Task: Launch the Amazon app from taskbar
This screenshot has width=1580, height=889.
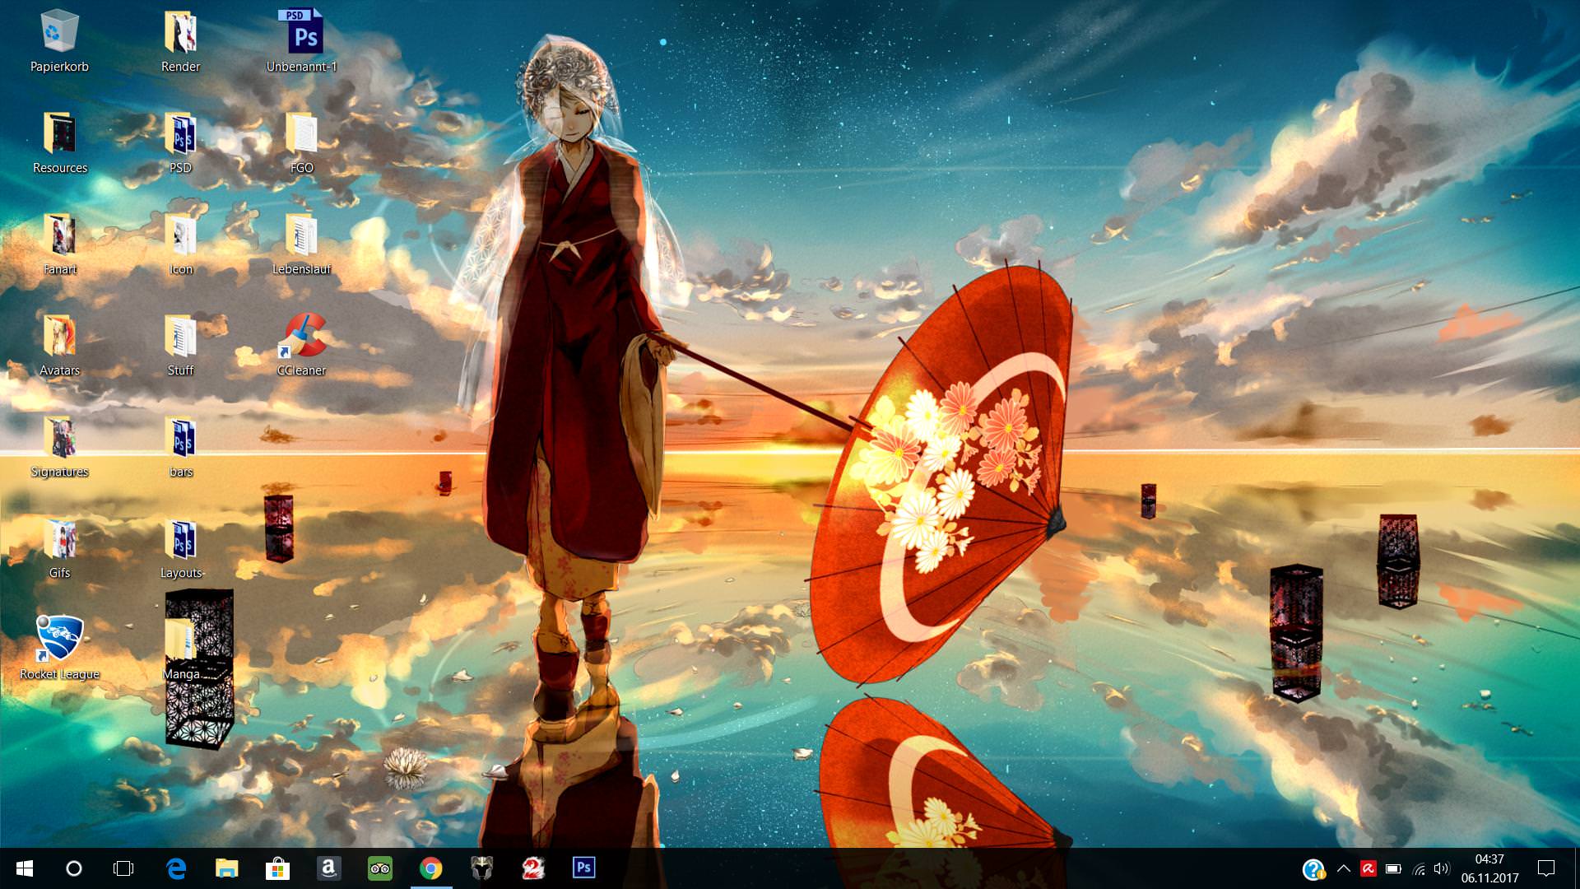Action: [328, 868]
